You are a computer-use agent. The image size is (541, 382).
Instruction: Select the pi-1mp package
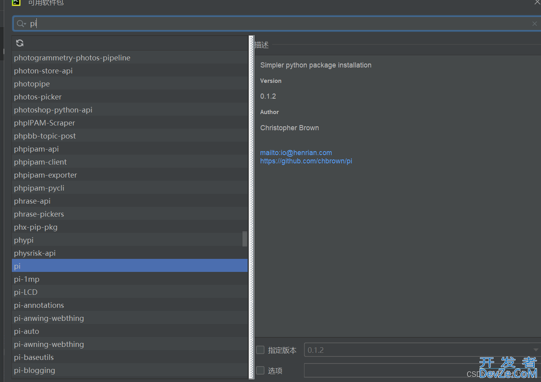130,279
